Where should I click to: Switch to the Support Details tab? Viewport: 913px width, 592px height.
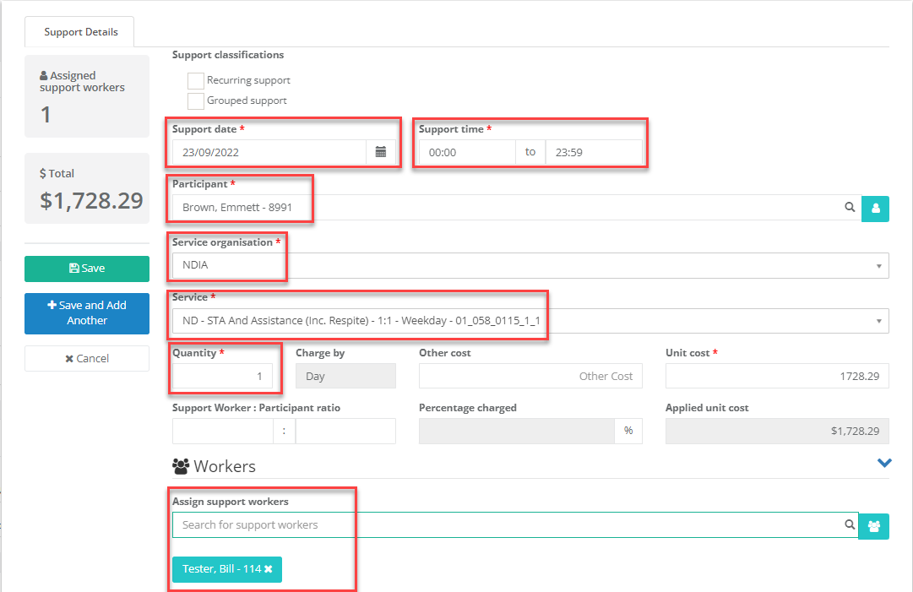(x=80, y=32)
